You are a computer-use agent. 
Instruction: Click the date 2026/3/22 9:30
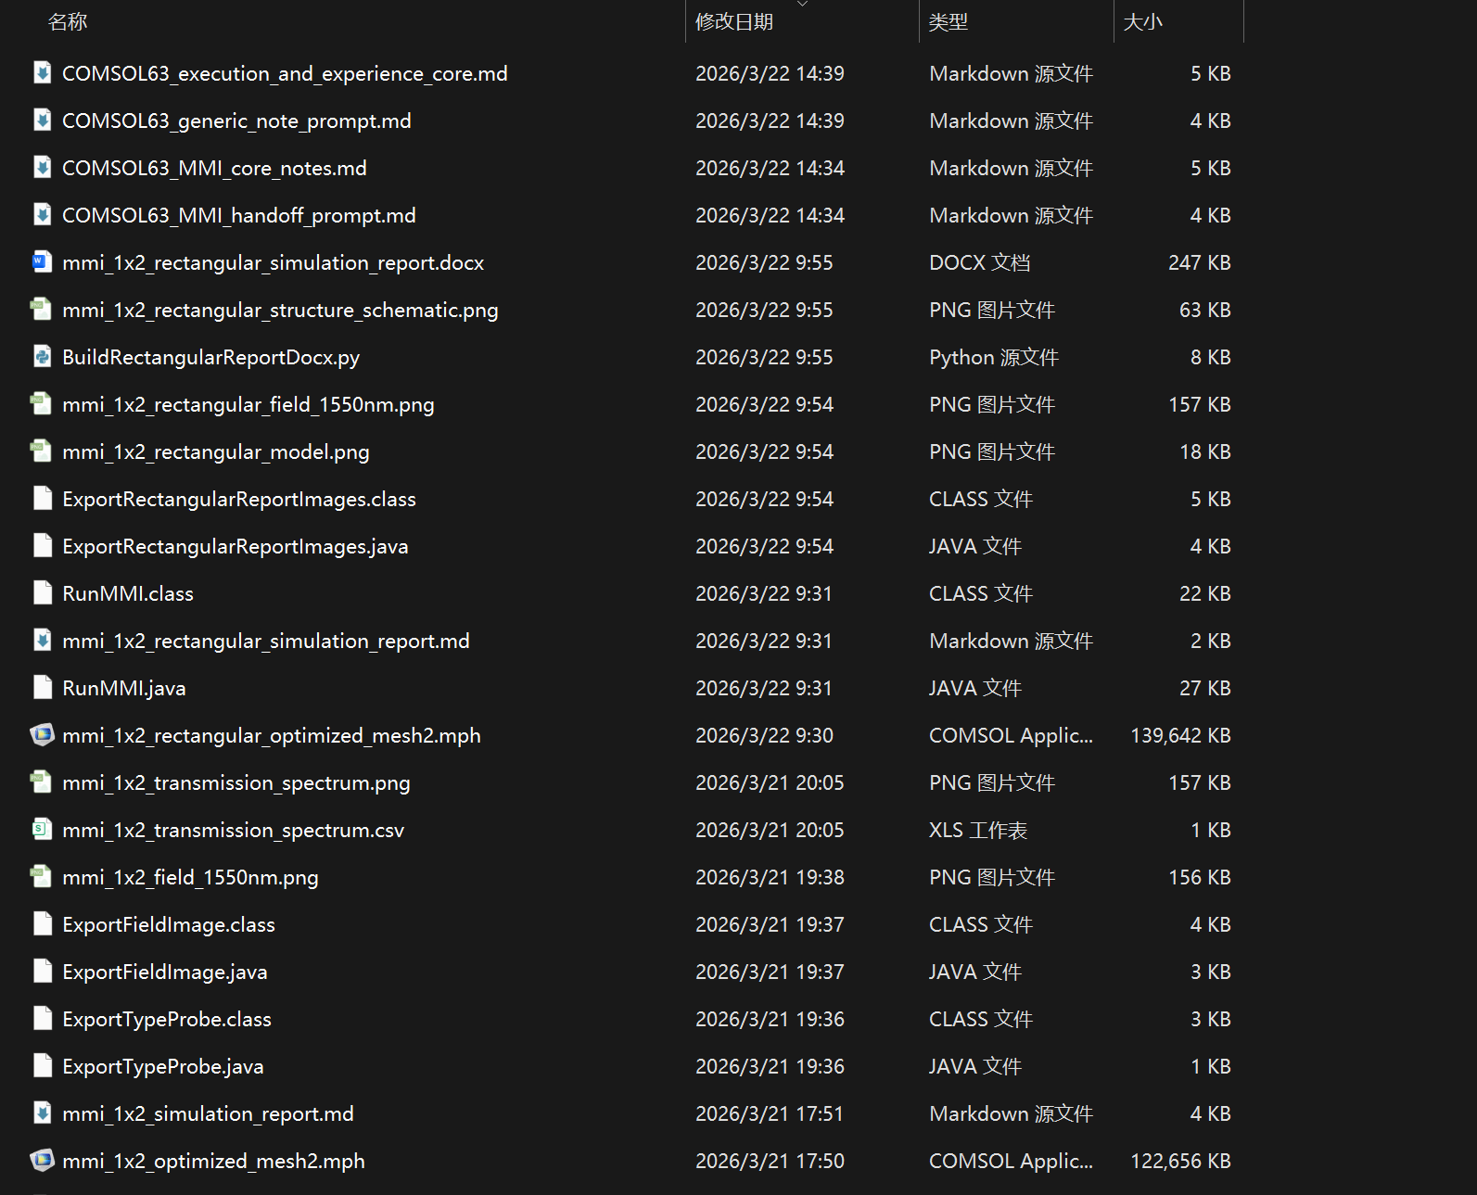pyautogui.click(x=765, y=735)
